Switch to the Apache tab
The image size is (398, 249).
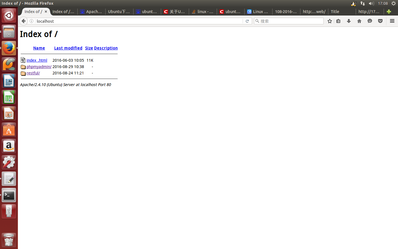tap(91, 11)
